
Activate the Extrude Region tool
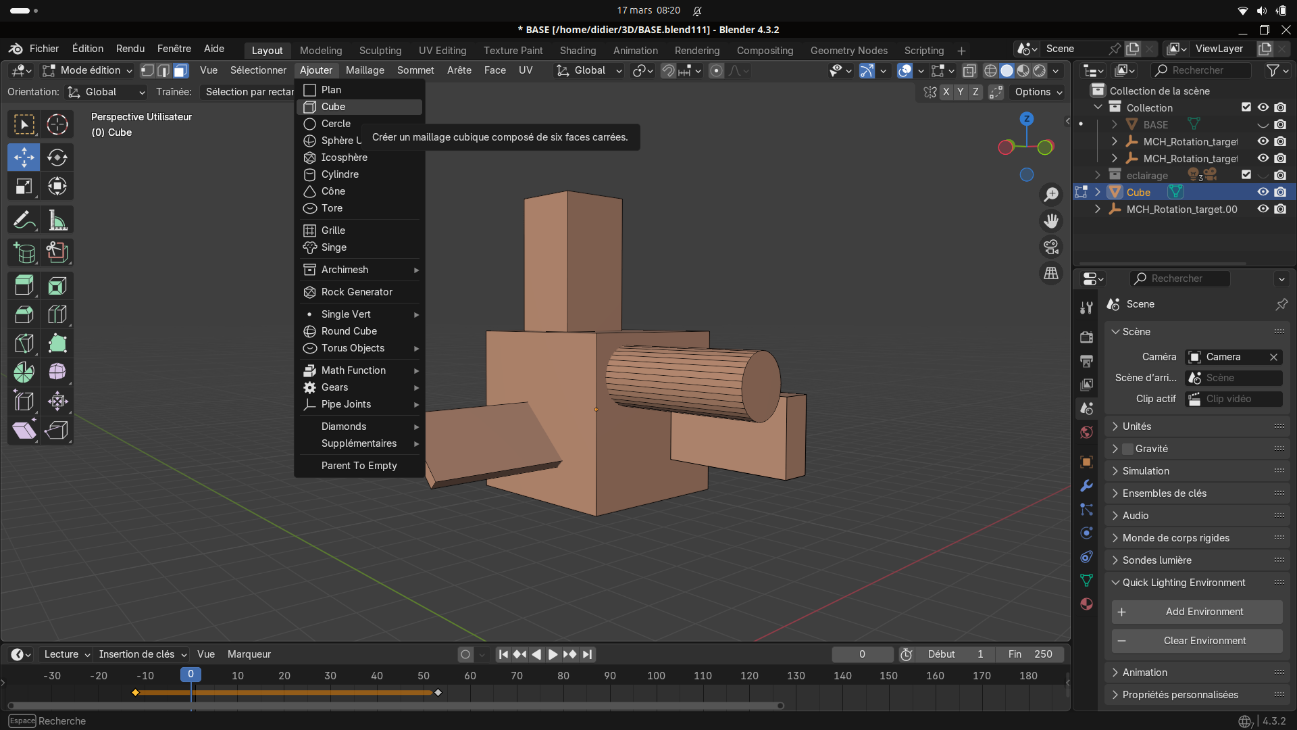click(x=24, y=286)
